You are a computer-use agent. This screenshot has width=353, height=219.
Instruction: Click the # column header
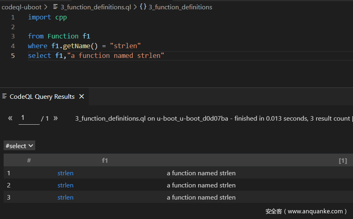point(29,161)
